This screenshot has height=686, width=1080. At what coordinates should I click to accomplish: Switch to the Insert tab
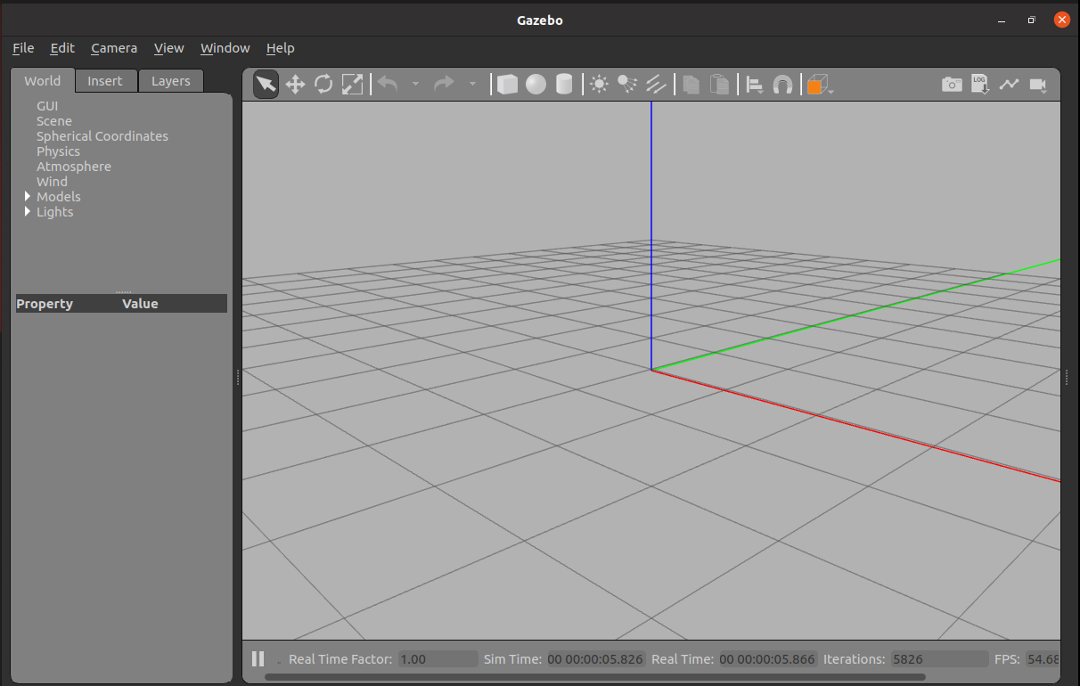pyautogui.click(x=105, y=81)
